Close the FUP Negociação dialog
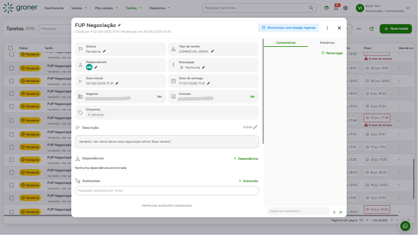 click(339, 28)
